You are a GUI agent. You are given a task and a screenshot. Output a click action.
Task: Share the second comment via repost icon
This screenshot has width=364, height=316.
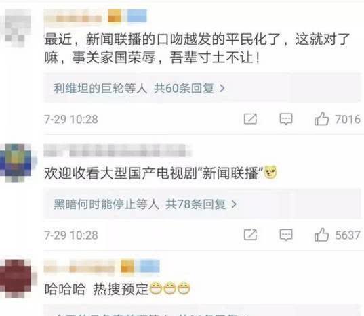tap(250, 235)
